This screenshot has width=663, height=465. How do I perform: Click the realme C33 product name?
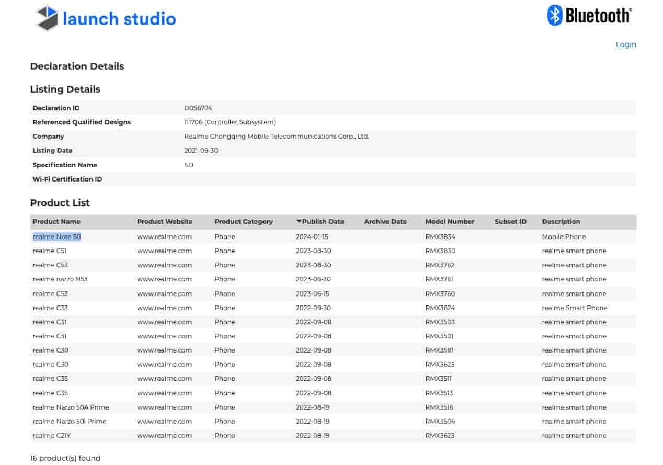point(50,308)
